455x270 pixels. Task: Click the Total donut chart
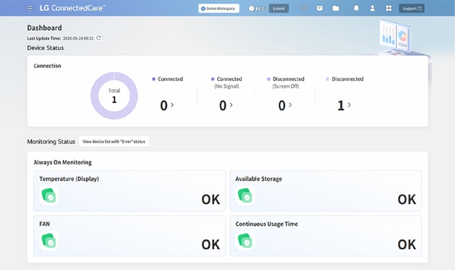pos(114,96)
